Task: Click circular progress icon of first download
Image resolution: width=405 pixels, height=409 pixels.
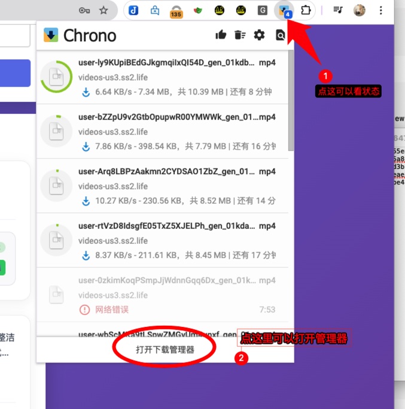Action: 56,77
